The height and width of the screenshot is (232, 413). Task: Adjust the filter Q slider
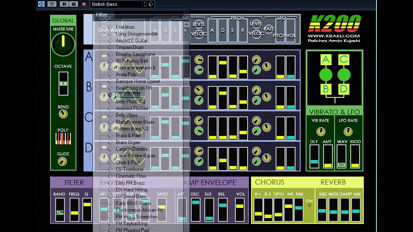point(87,210)
